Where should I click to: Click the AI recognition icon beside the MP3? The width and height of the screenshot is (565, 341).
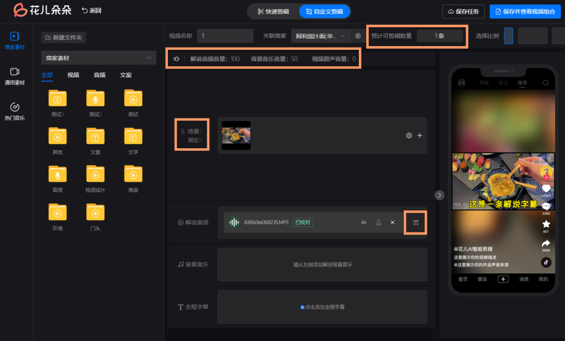[x=415, y=222]
